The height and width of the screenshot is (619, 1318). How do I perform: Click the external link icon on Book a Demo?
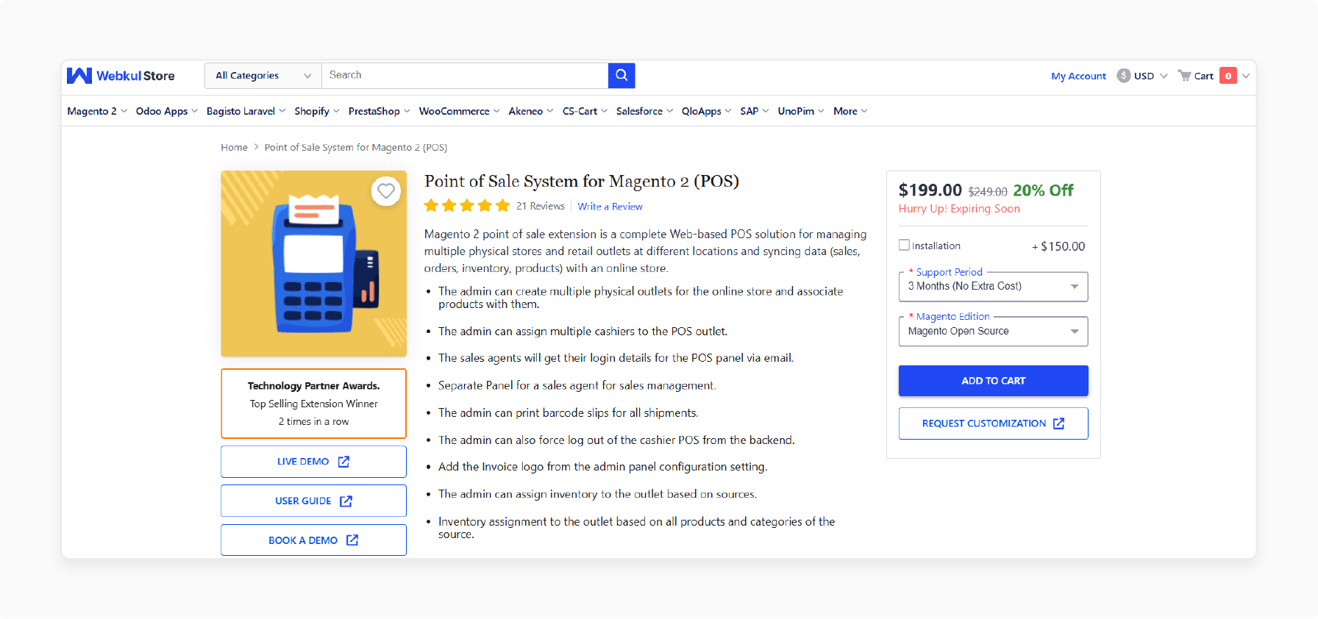click(352, 540)
